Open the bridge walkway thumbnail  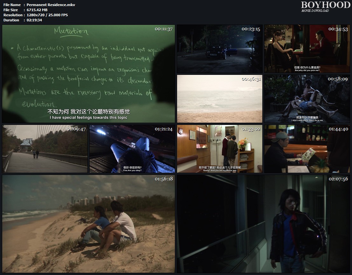[45, 149]
